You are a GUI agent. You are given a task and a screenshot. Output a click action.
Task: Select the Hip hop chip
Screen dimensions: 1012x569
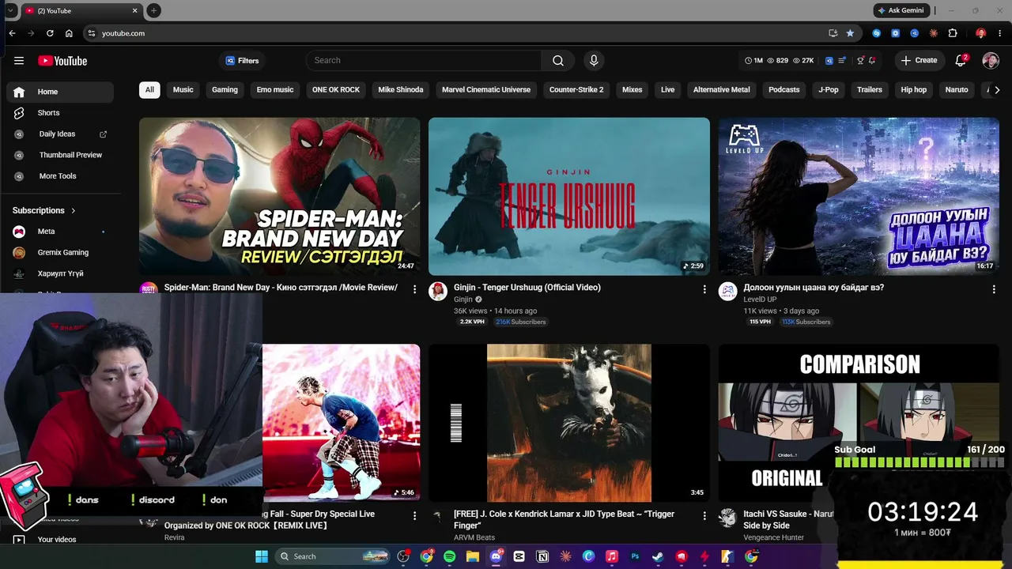914,90
